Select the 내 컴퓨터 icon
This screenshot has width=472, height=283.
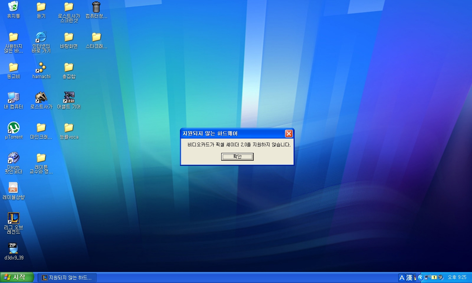click(14, 101)
